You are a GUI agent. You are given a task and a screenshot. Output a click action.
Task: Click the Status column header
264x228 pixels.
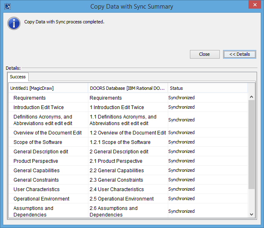207,88
